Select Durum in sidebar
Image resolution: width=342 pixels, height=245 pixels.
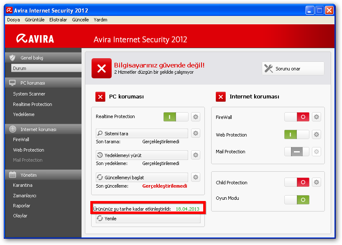(46, 68)
